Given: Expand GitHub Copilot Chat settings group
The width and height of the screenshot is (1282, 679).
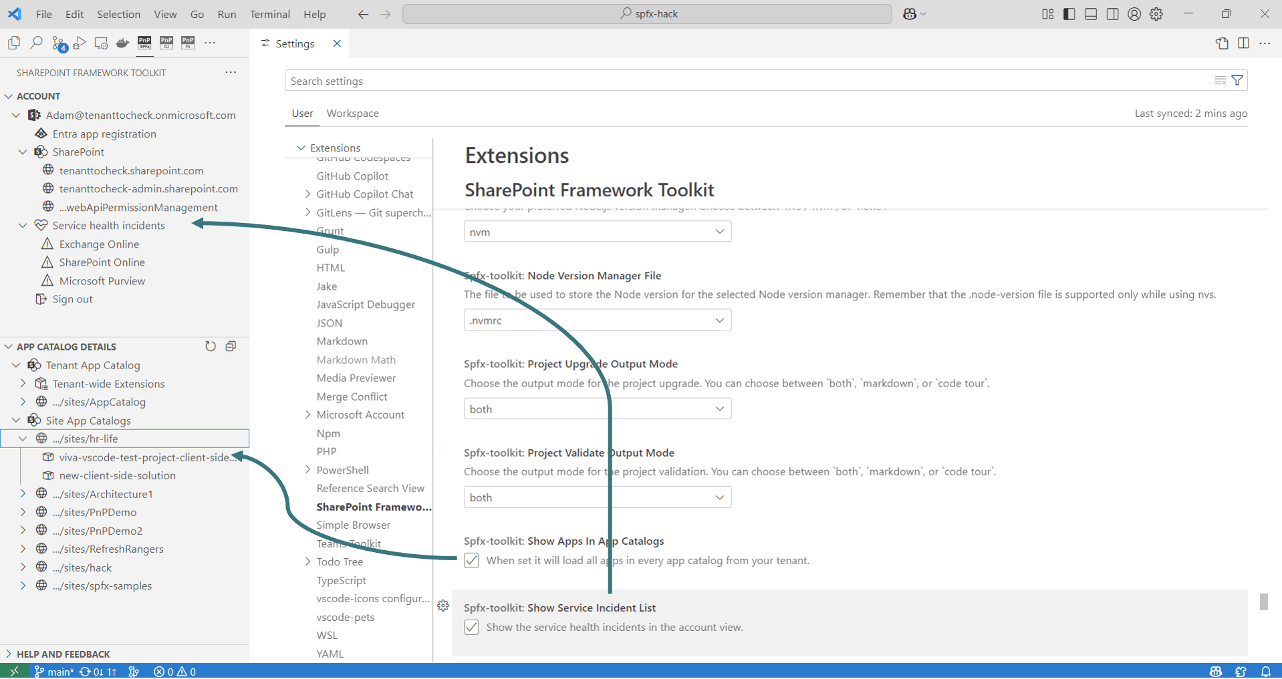Looking at the screenshot, I should (x=307, y=194).
